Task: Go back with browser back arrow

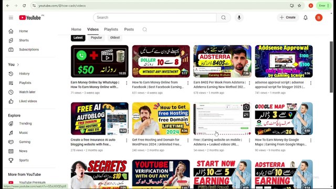Action: coord(8,6)
